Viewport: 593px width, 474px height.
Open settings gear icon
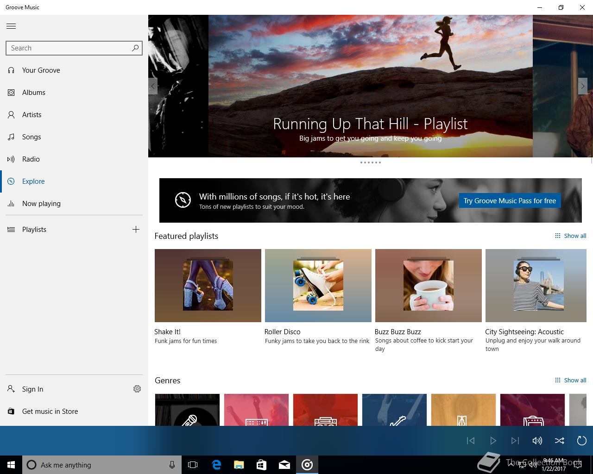[137, 389]
